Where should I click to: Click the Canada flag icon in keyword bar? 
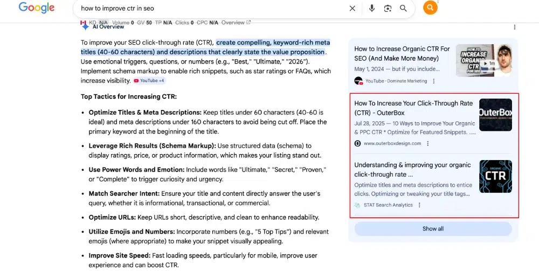(x=83, y=22)
